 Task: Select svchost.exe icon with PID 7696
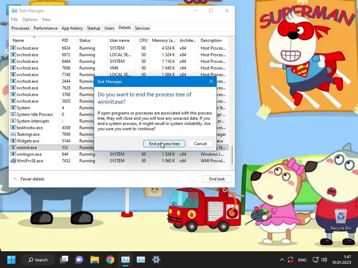(x=13, y=68)
